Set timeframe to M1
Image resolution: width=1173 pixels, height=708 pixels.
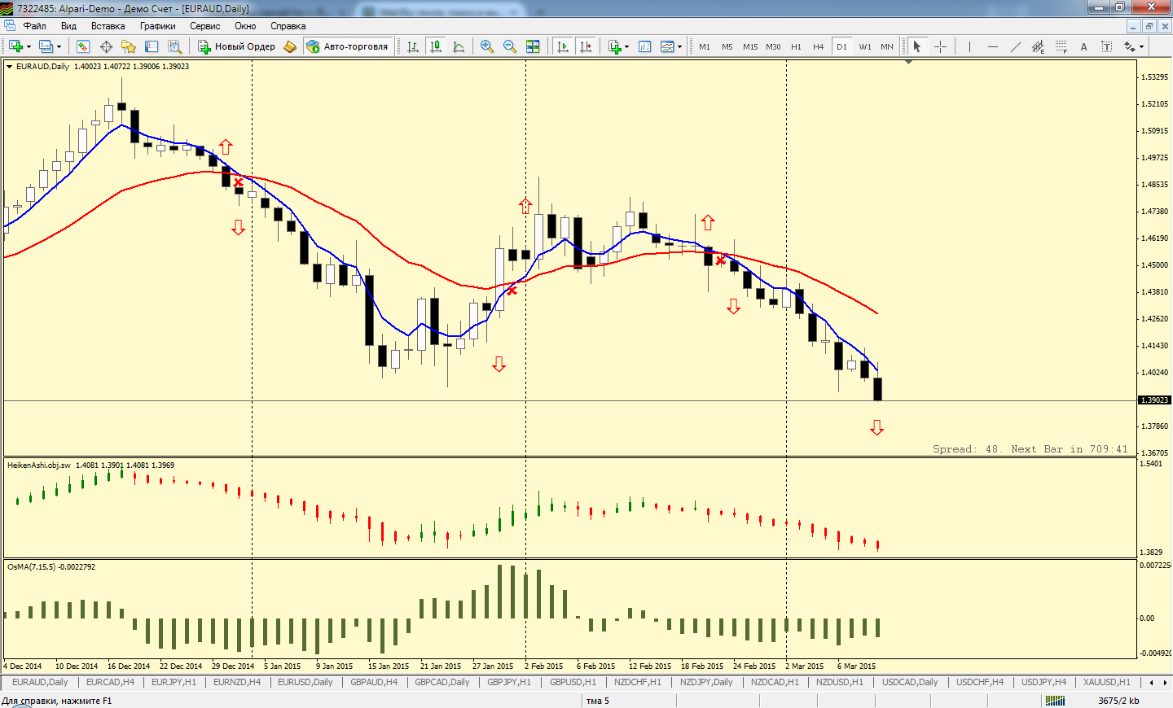705,46
